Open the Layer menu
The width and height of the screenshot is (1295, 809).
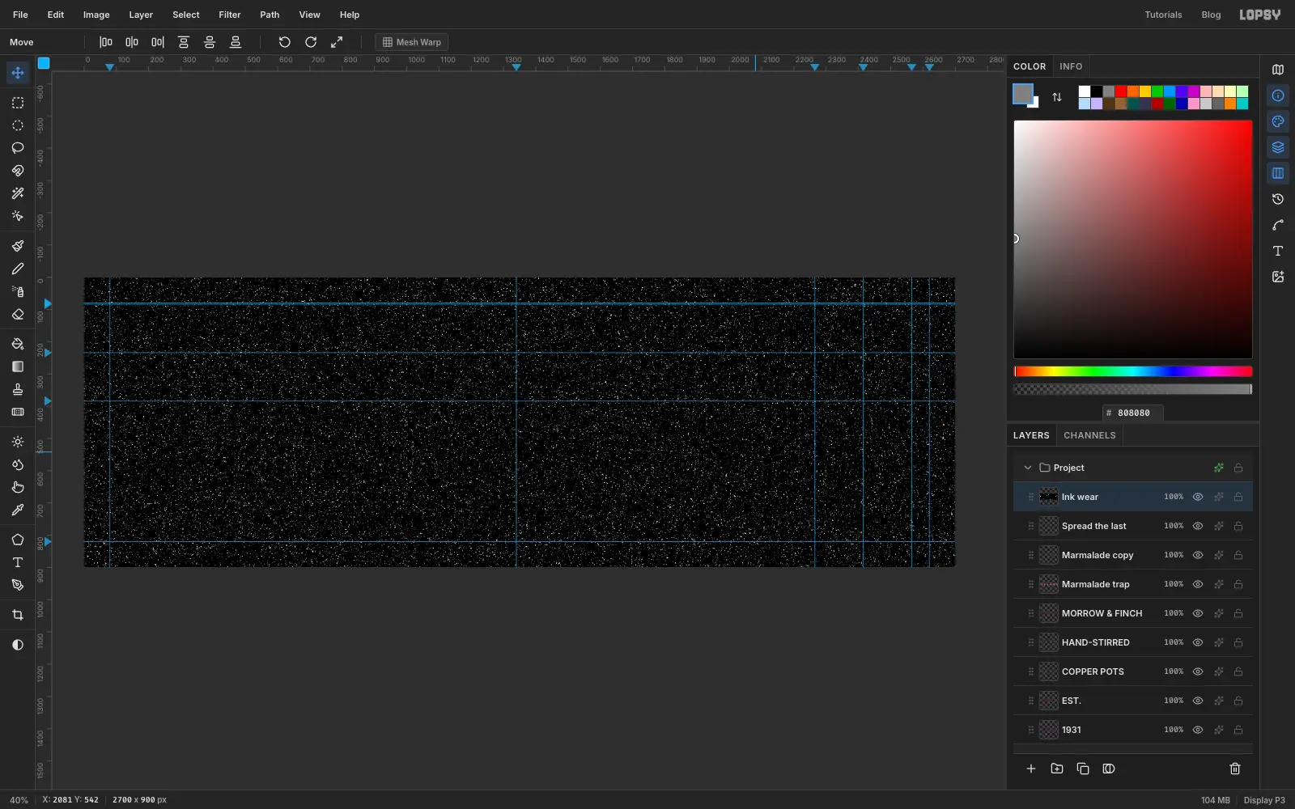pyautogui.click(x=141, y=15)
